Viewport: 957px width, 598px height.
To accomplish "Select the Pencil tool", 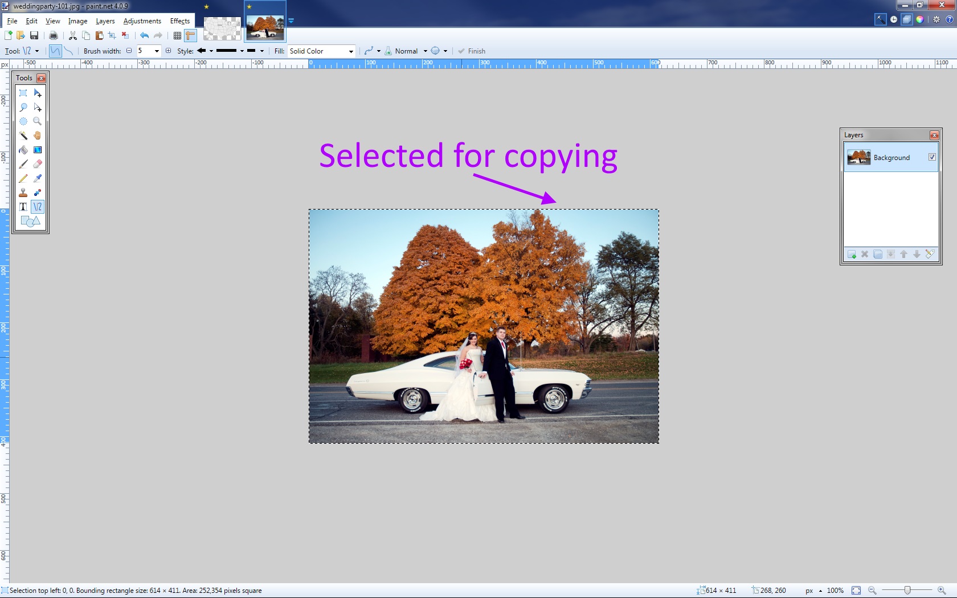I will point(23,178).
